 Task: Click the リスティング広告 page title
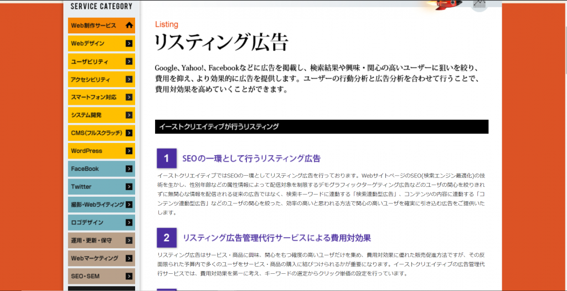click(x=221, y=43)
